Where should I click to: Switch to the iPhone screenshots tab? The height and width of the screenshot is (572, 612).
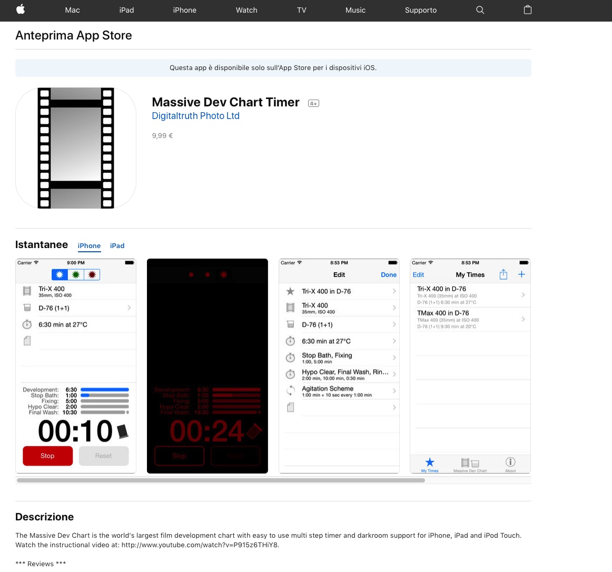[89, 245]
